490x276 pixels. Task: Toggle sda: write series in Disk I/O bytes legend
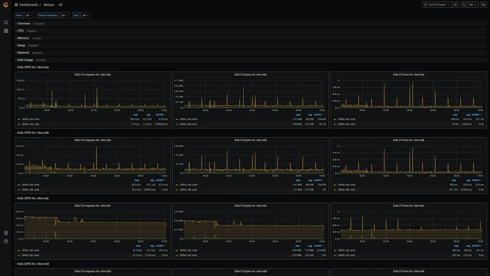tap(189, 119)
